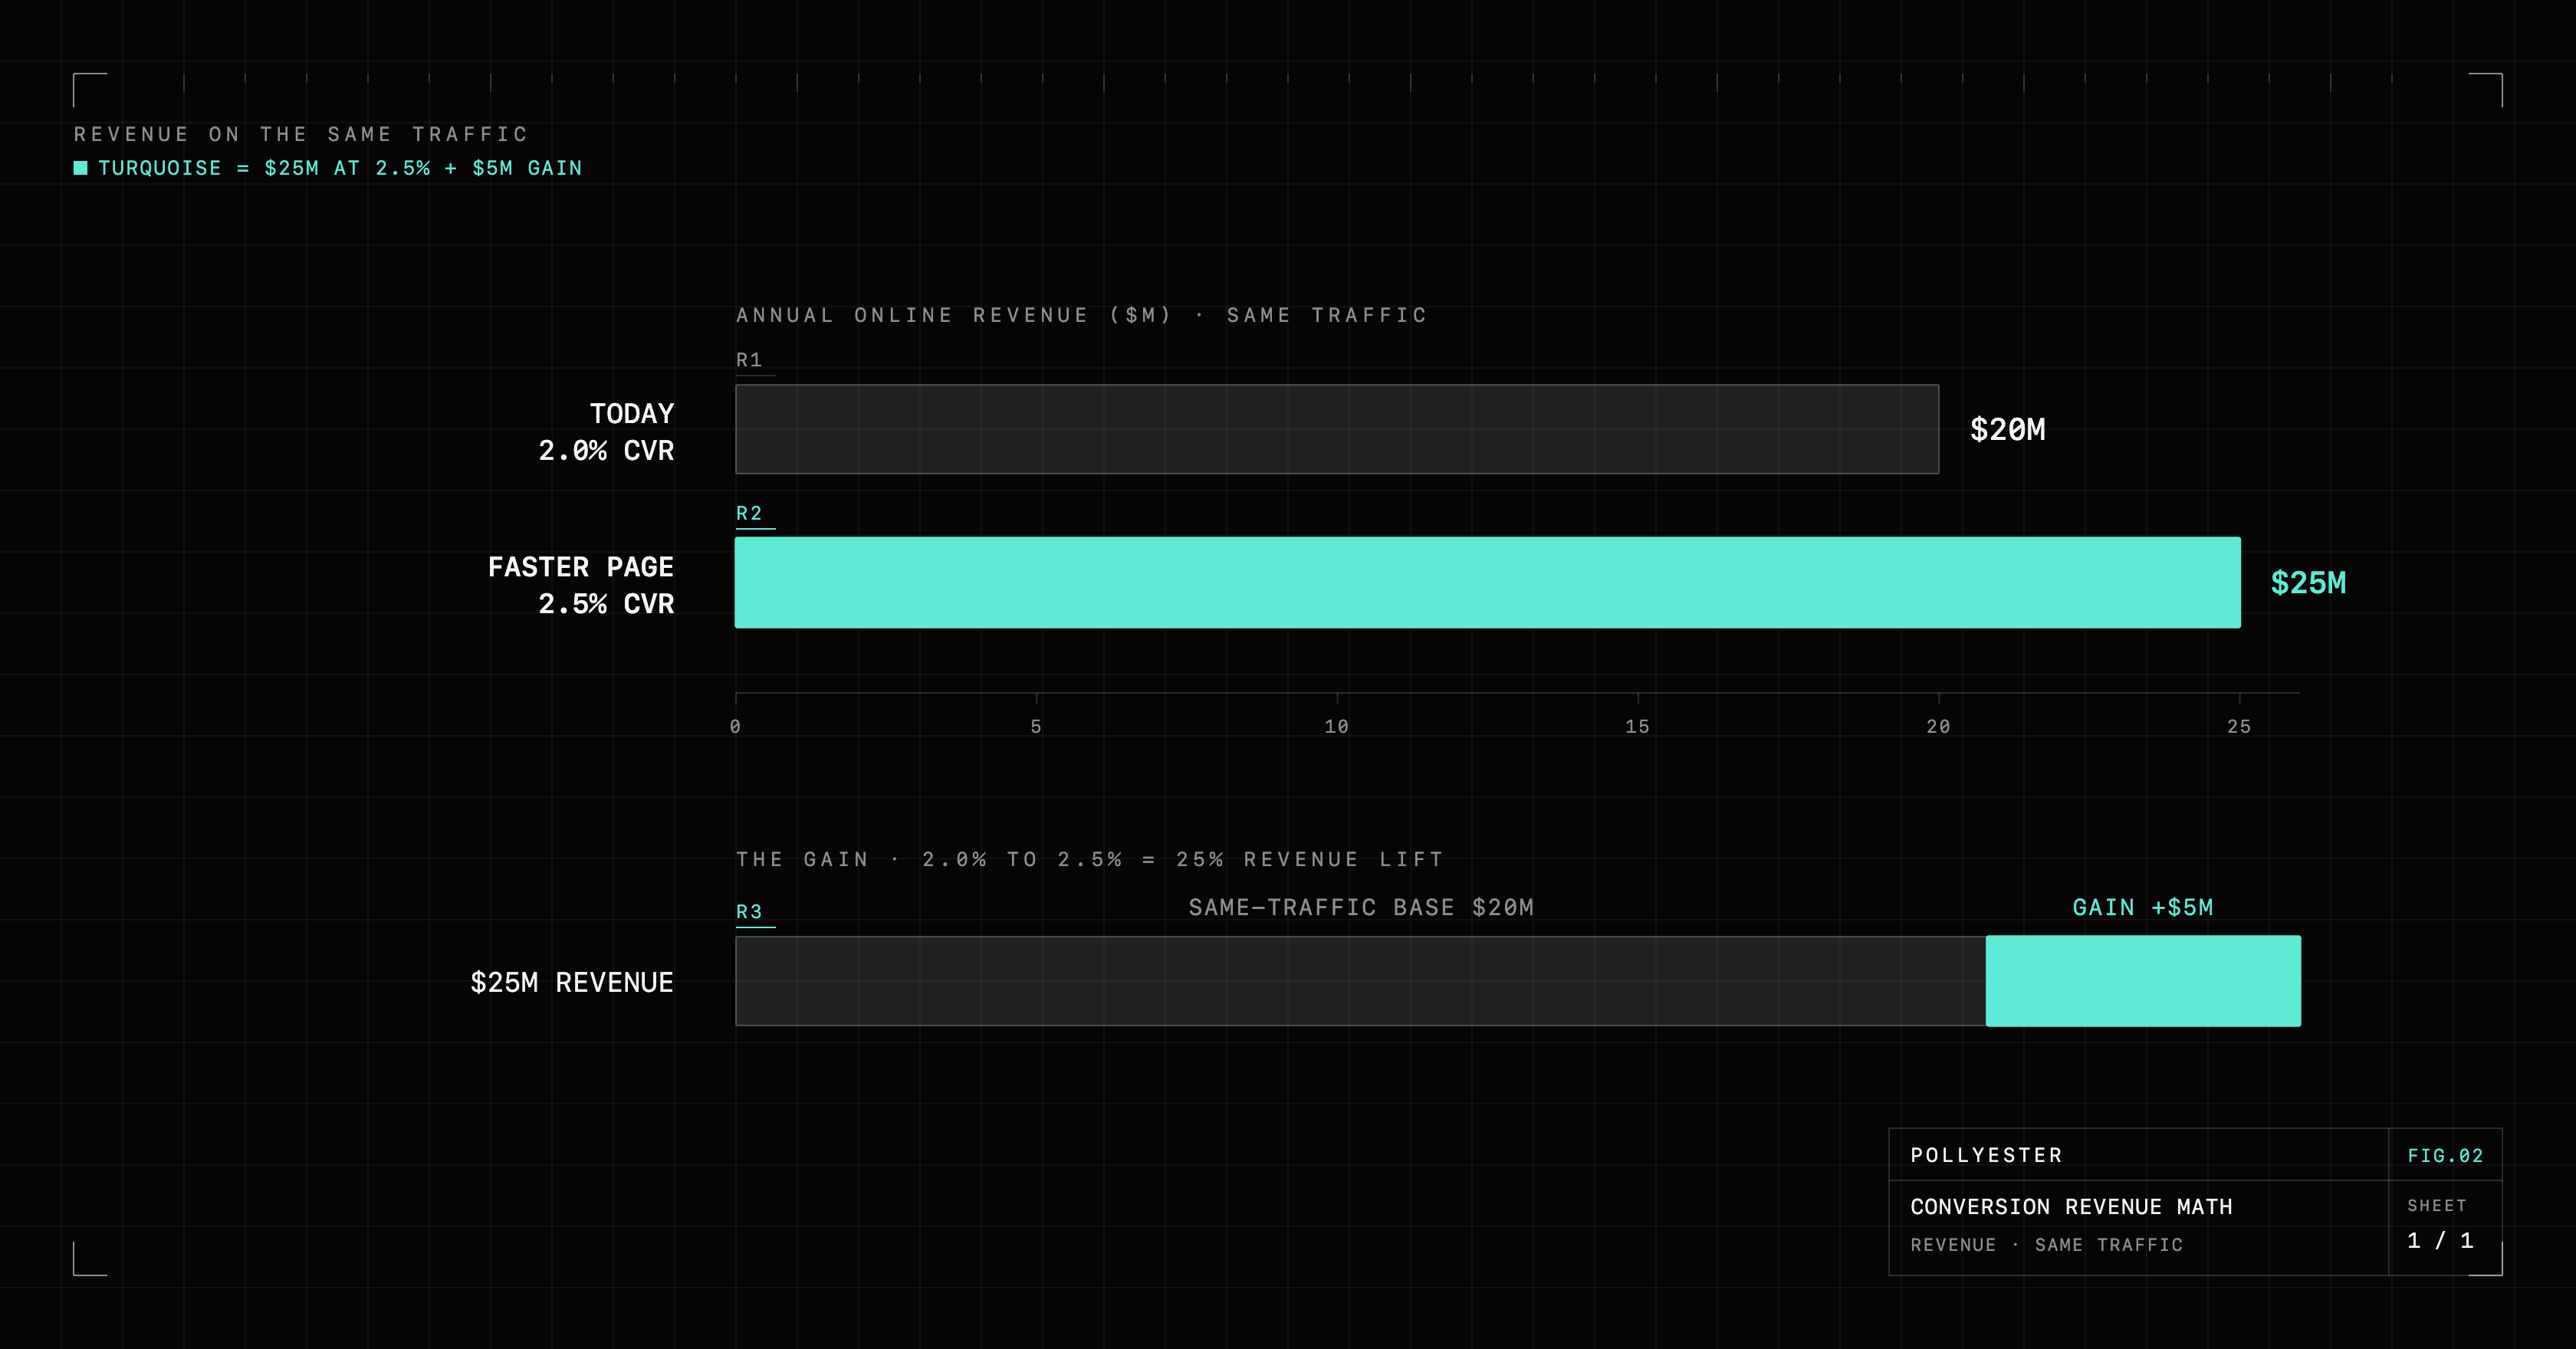Click the axis tick labeled 20

(1938, 727)
